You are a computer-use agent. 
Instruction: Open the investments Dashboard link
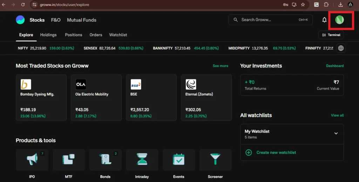click(x=335, y=66)
